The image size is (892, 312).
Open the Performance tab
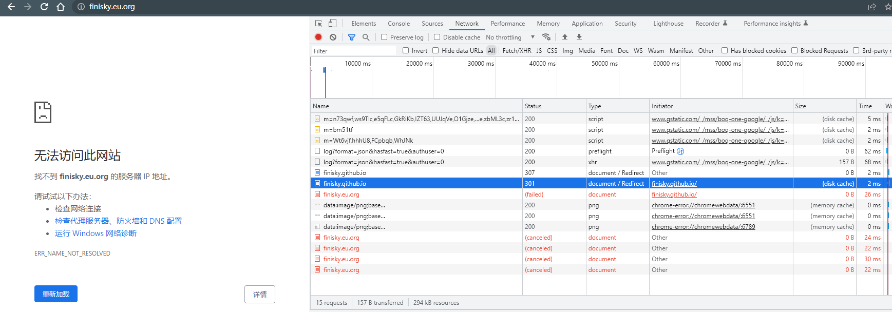pyautogui.click(x=508, y=24)
